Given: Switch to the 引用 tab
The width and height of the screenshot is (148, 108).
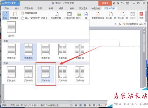Looking at the screenshot, I should pos(40,9).
